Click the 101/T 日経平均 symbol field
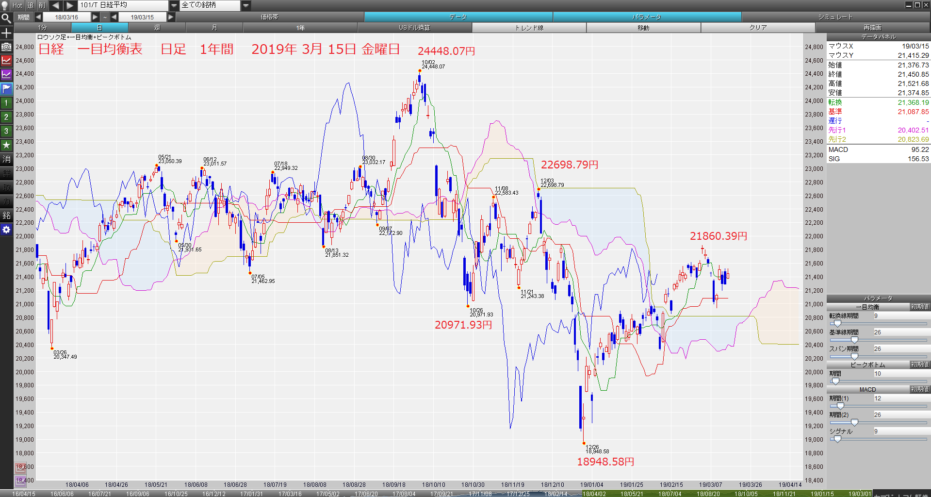The height and width of the screenshot is (497, 931). pos(123,5)
